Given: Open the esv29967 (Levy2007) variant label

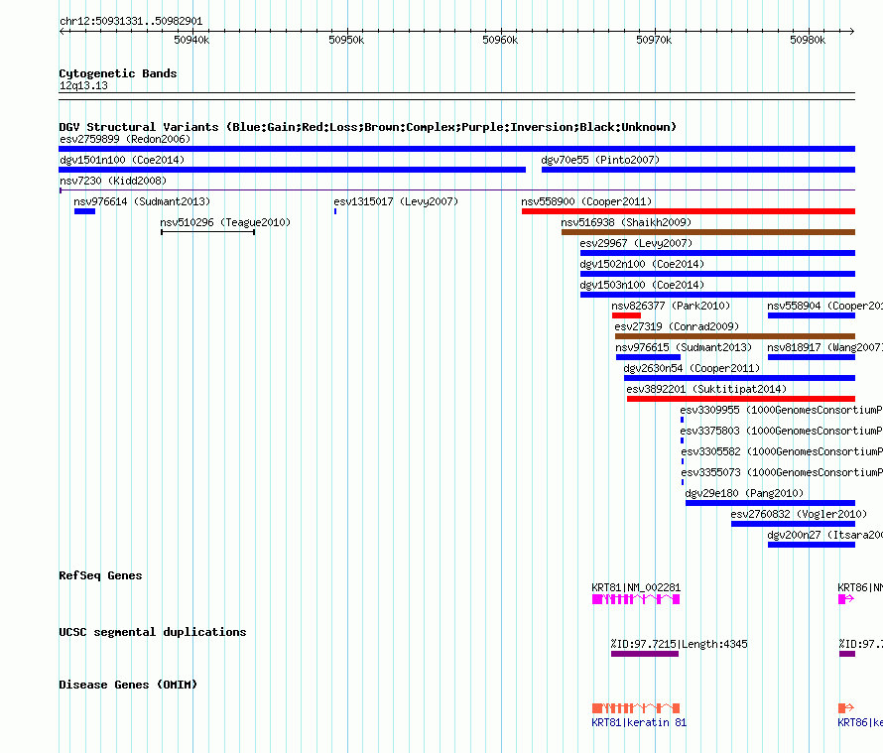Looking at the screenshot, I should click(x=636, y=243).
